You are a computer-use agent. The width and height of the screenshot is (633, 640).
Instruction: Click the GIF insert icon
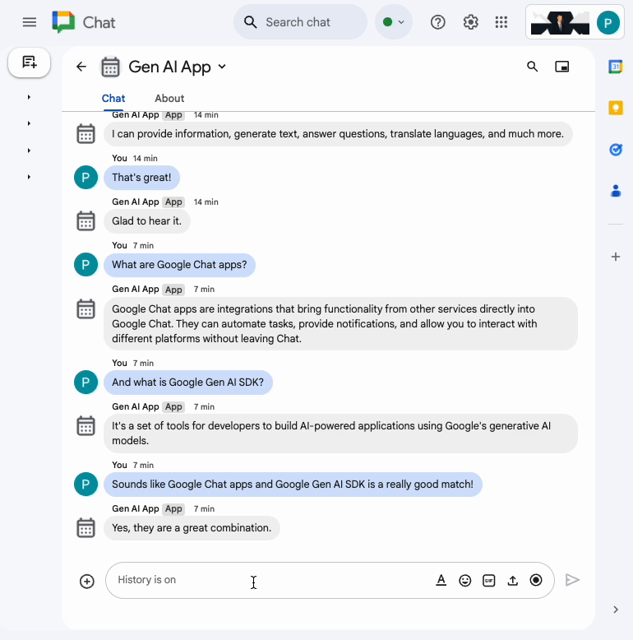[x=489, y=581]
